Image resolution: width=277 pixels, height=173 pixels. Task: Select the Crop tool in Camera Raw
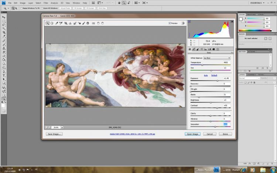[x=66, y=23]
